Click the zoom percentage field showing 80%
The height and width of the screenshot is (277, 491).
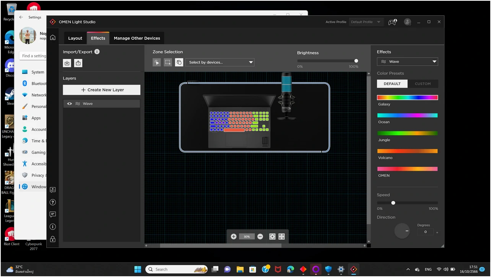tap(247, 237)
